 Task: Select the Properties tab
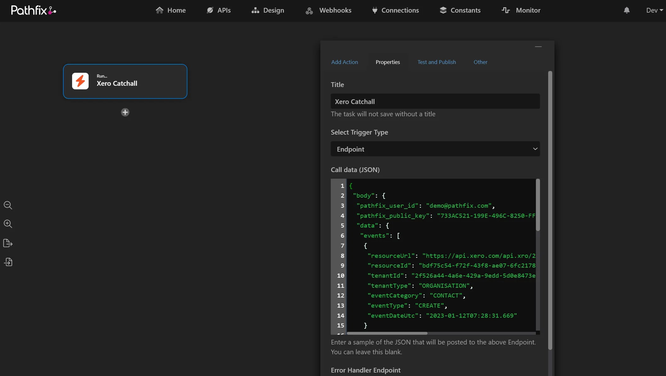point(388,62)
